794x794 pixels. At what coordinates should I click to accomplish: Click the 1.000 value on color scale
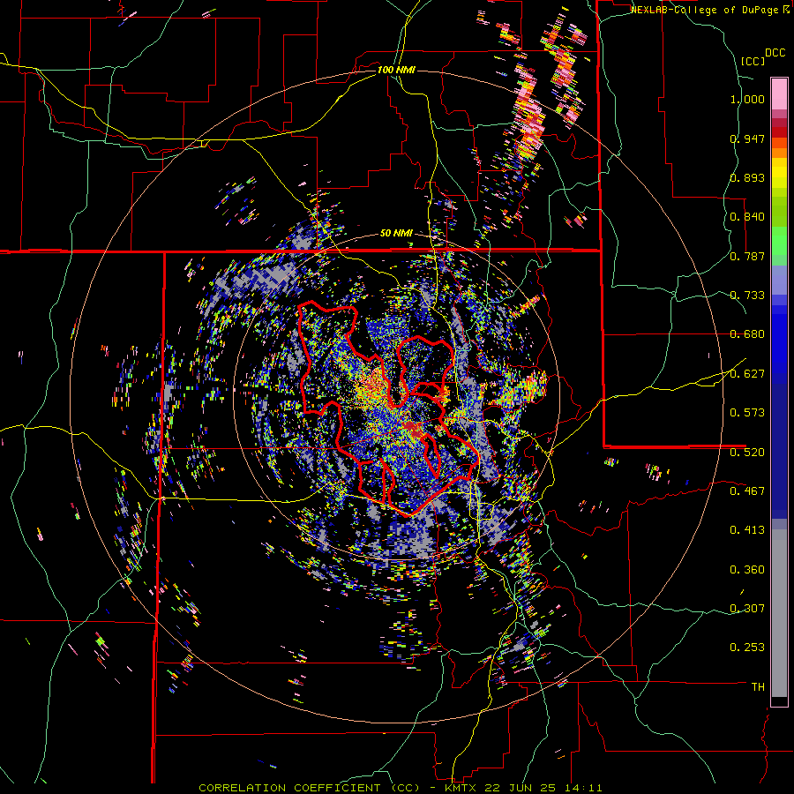(x=747, y=99)
